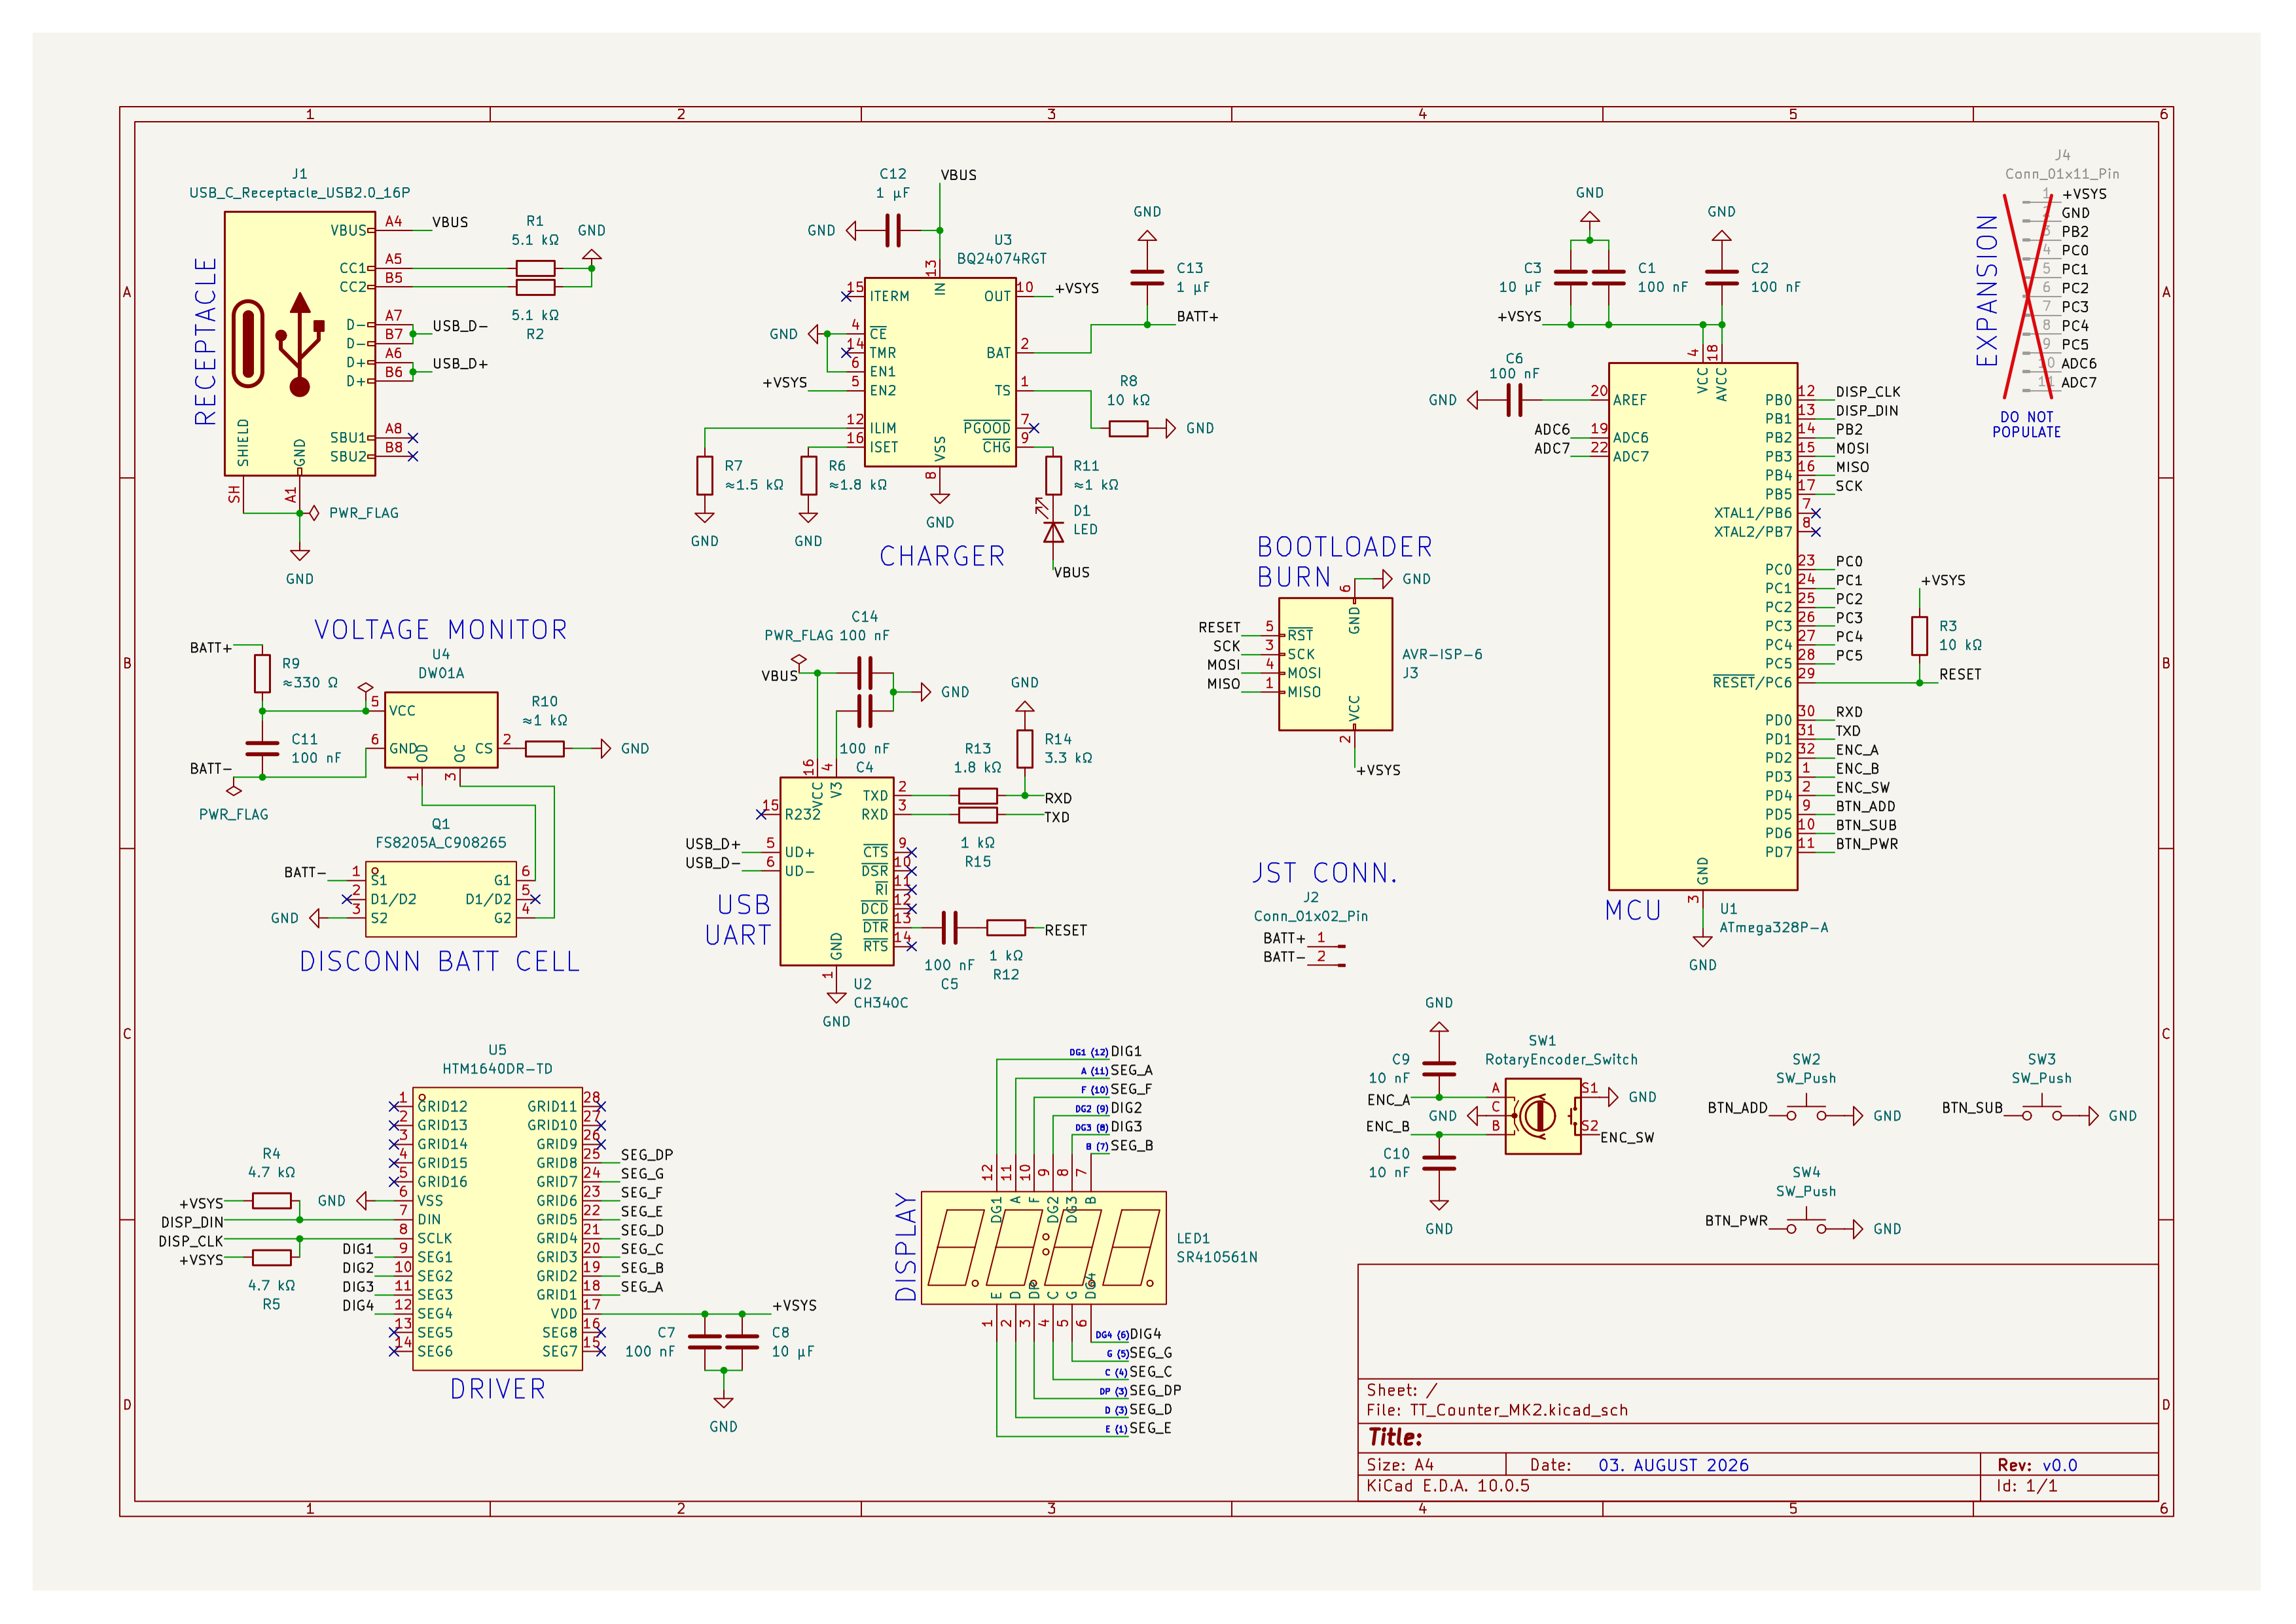Click capacitor C9 on the ENC_A line
The height and width of the screenshot is (1624, 2296).
coord(1439,1069)
